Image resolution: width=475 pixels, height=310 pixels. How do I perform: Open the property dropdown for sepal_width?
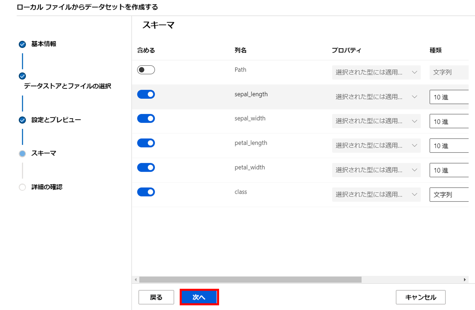pyautogui.click(x=376, y=121)
